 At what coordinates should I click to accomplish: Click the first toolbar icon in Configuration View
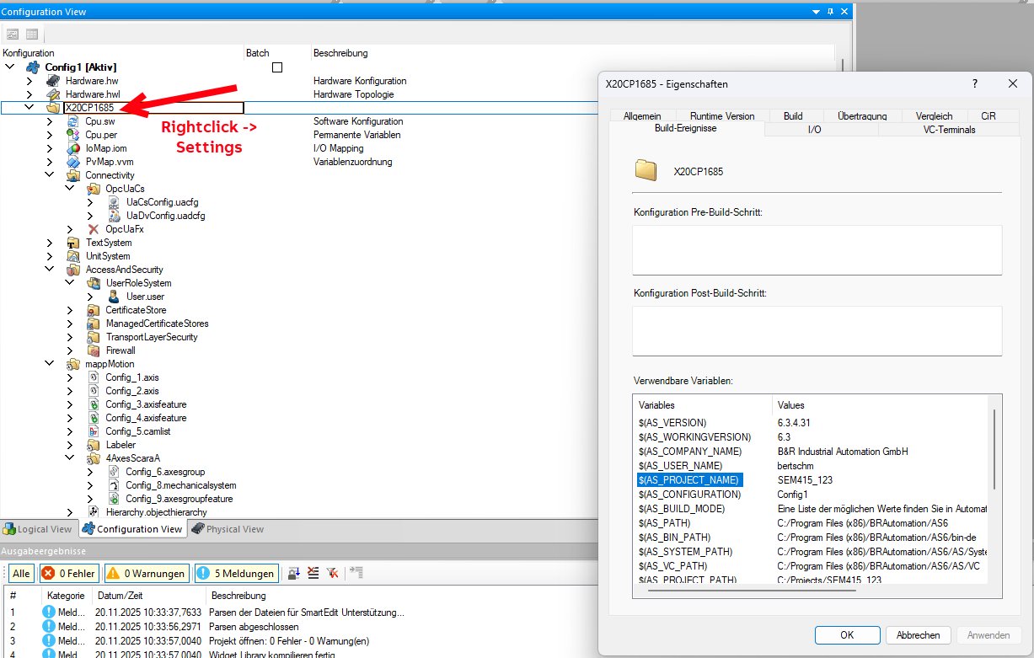[13, 35]
